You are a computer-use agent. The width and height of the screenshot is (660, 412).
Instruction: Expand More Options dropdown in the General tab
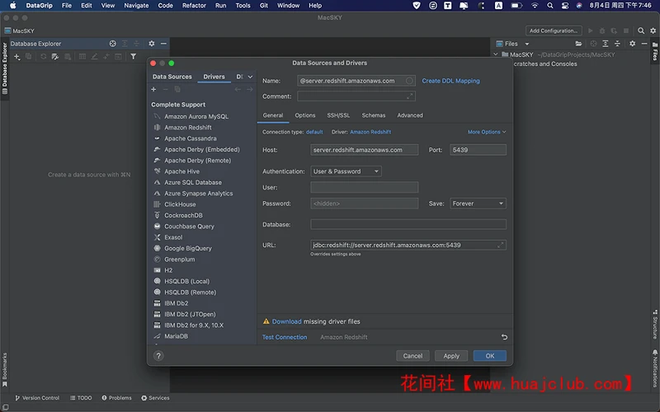(x=487, y=132)
